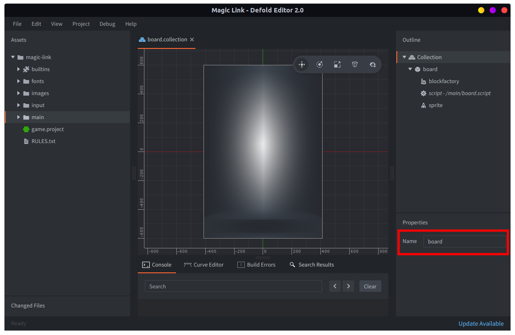The image size is (515, 335).
Task: Select the blockfactory factory component
Action: point(443,81)
